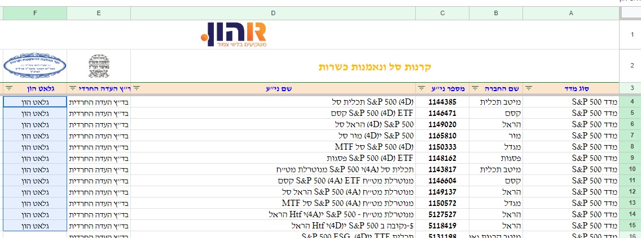
Task: Select row 10 header
Action: pyautogui.click(x=630, y=169)
